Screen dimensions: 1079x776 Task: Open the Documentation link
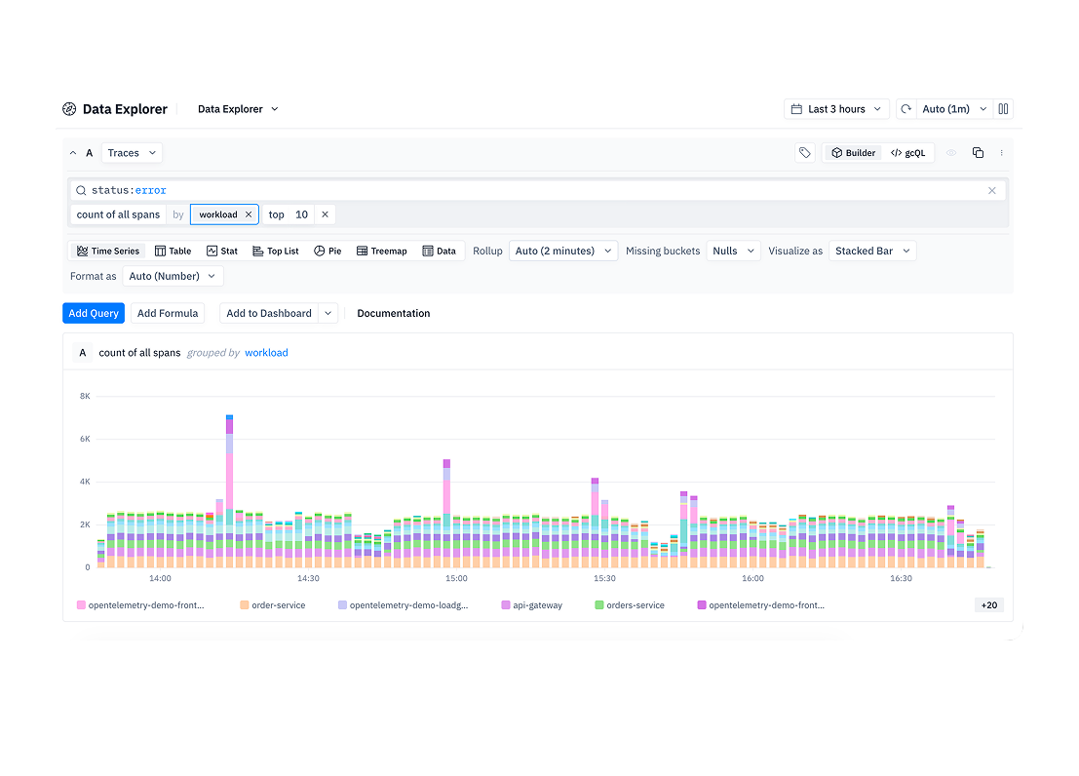394,313
